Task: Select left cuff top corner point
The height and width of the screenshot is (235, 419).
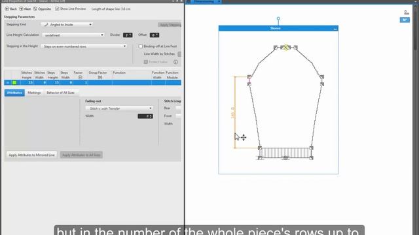Action: point(259,148)
